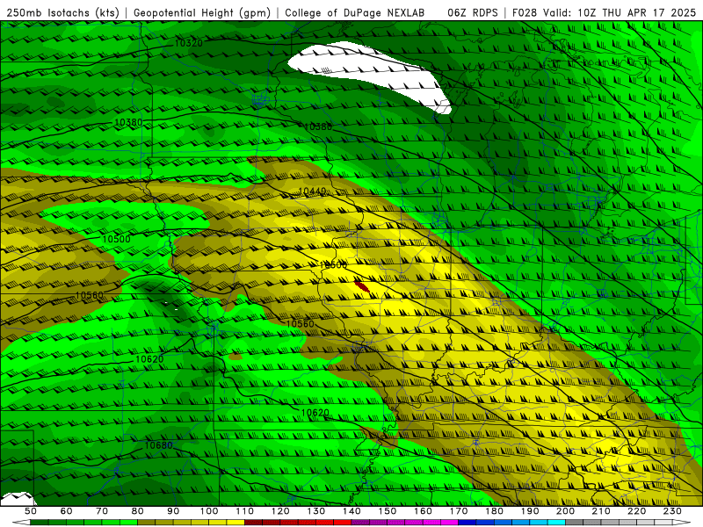Click the 230 knot color scale label

[672, 511]
